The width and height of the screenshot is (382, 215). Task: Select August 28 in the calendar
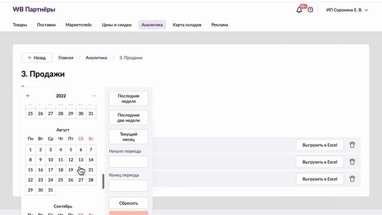click(x=91, y=180)
